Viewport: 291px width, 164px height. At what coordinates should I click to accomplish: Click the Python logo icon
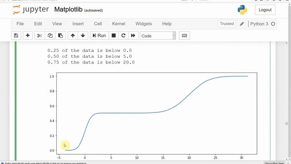(242, 10)
